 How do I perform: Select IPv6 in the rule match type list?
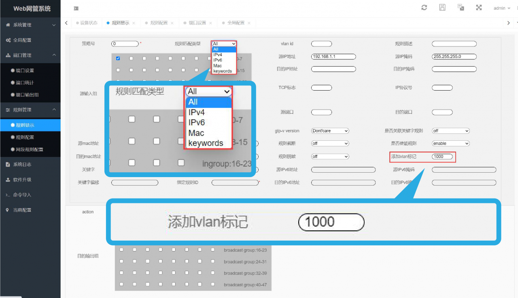[x=218, y=60]
